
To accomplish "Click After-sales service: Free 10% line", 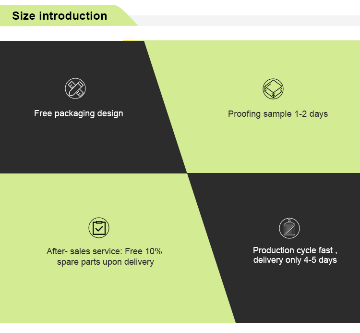I will tap(104, 251).
